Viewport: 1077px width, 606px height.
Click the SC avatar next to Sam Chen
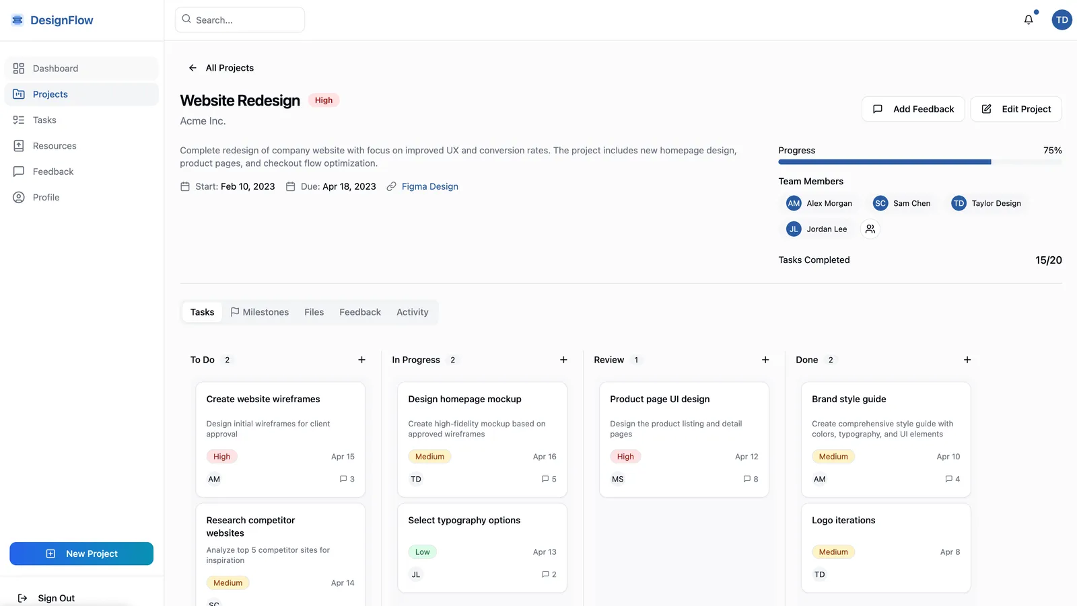coord(880,203)
